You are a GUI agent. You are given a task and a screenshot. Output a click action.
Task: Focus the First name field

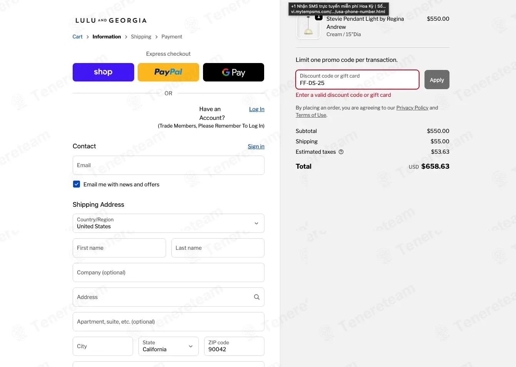pyautogui.click(x=119, y=248)
